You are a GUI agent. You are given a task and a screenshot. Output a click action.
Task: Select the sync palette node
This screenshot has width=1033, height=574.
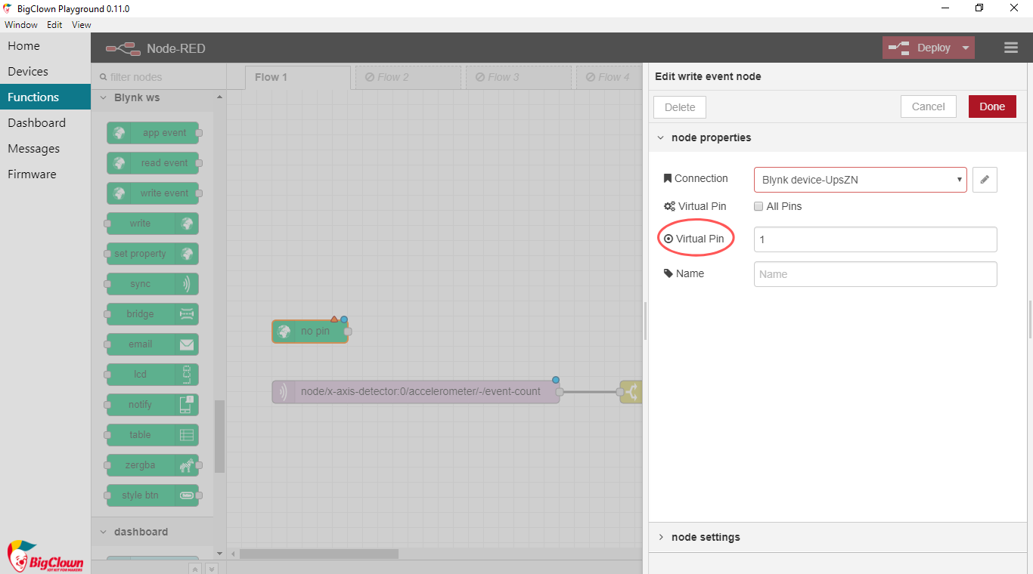coord(153,284)
